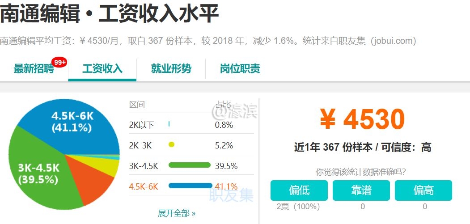Vote 偏高 on data accuracy

point(423,190)
